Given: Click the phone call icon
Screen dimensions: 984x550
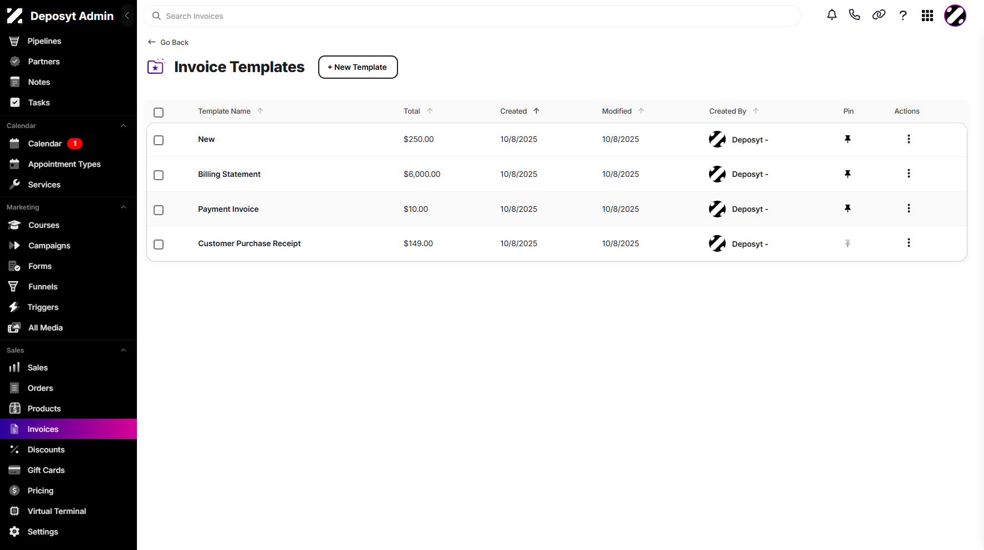Looking at the screenshot, I should 854,15.
